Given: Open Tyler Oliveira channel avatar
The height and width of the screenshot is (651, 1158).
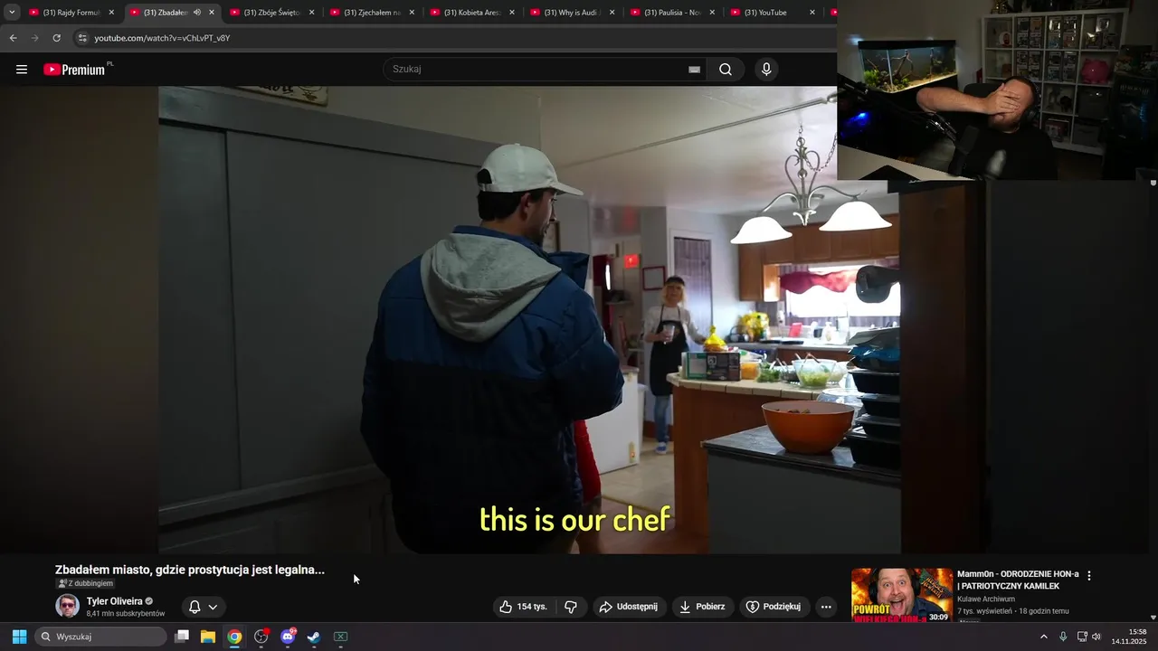Looking at the screenshot, I should pyautogui.click(x=68, y=606).
